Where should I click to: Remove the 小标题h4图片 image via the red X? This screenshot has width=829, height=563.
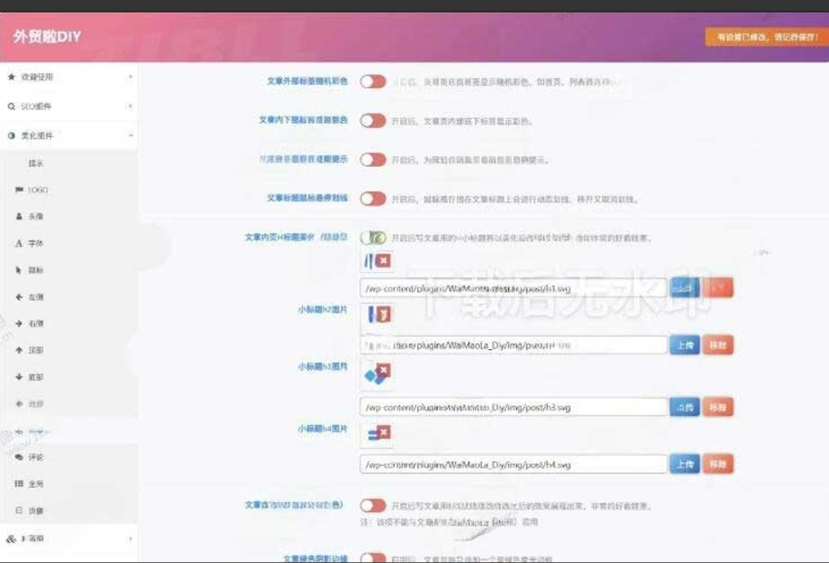pos(385,432)
